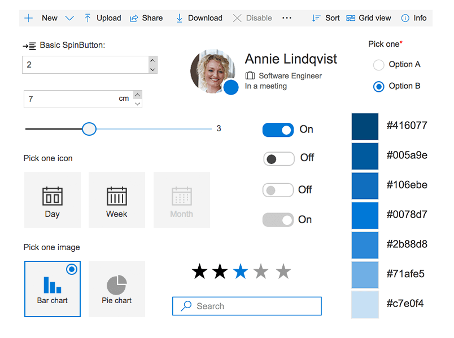Viewport: 454px width, 338px height.
Task: Click the Download icon
Action: (179, 17)
